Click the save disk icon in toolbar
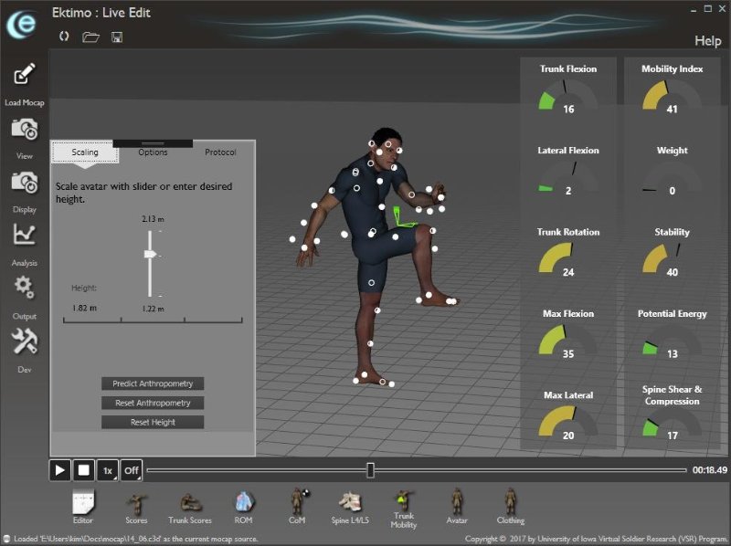 (x=117, y=37)
